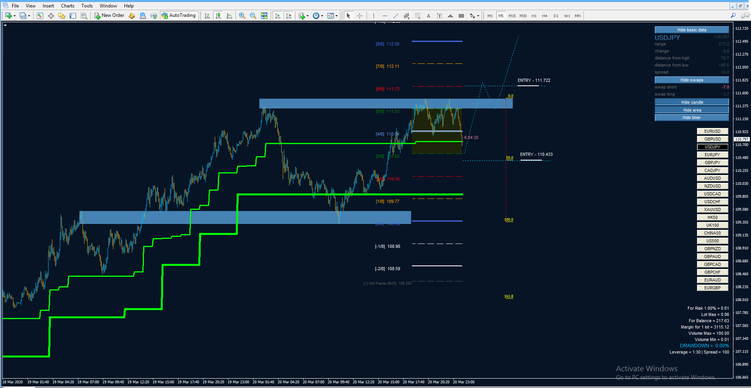Click the Hide swaps button
Screen dimensions: 751x388
692,80
